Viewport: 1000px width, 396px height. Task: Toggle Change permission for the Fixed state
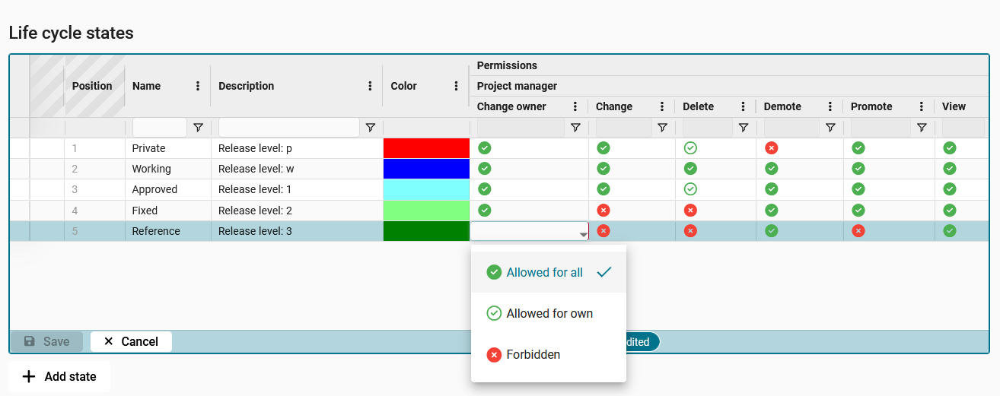point(604,211)
